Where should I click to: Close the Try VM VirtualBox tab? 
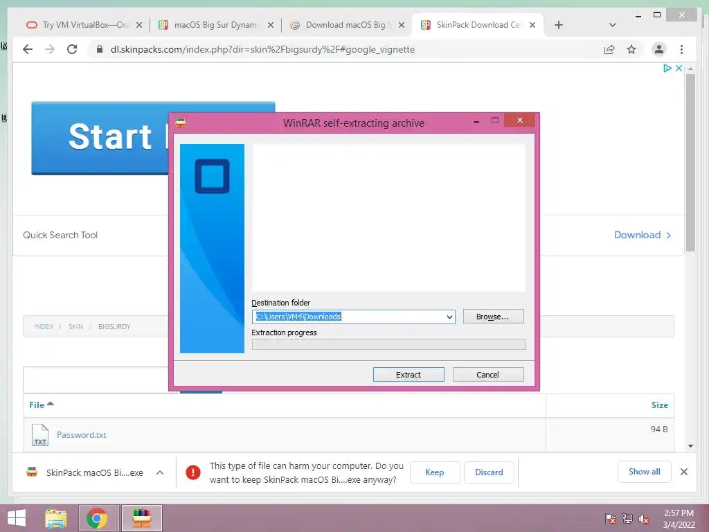click(x=139, y=25)
